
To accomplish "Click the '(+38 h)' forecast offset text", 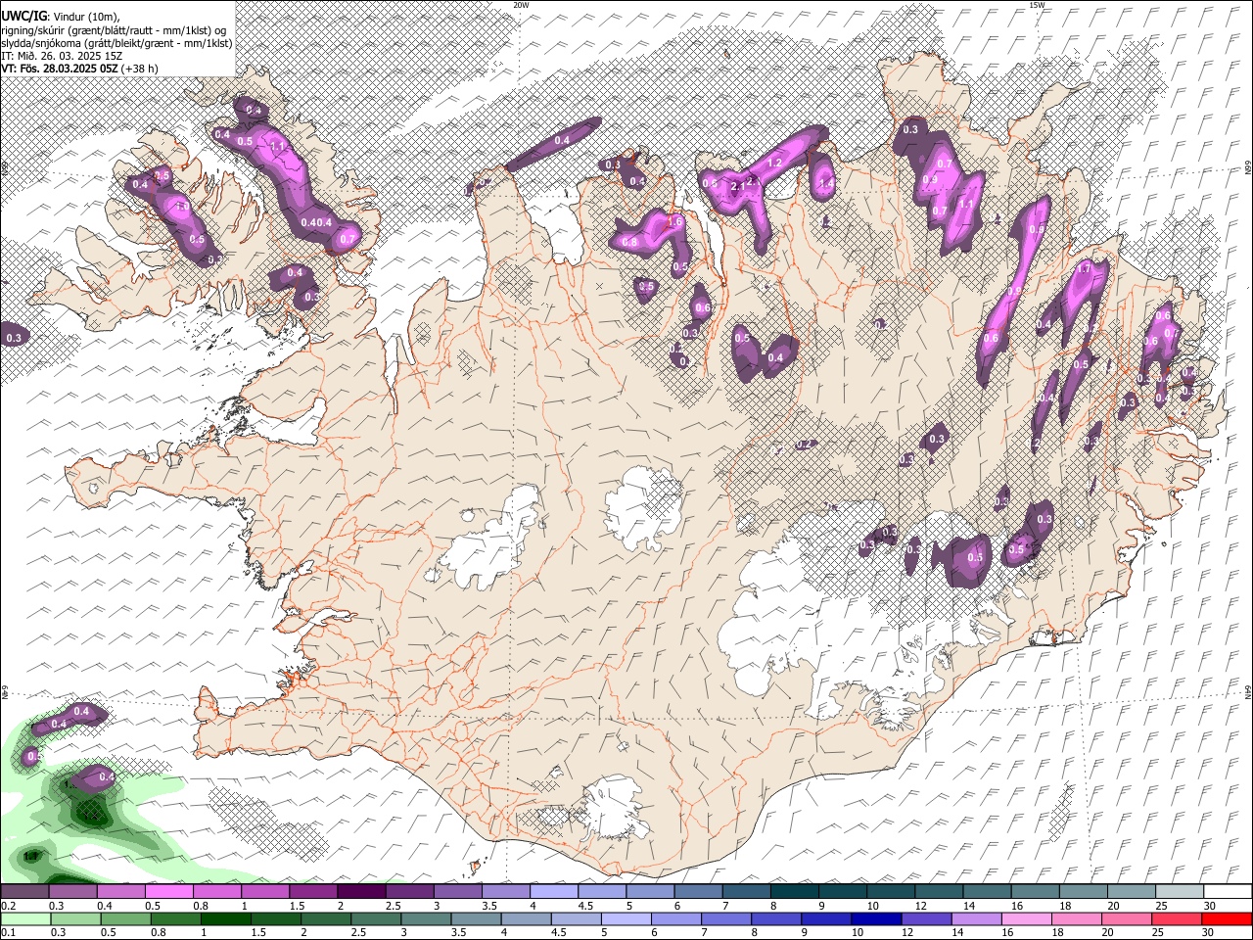I will click(x=140, y=69).
